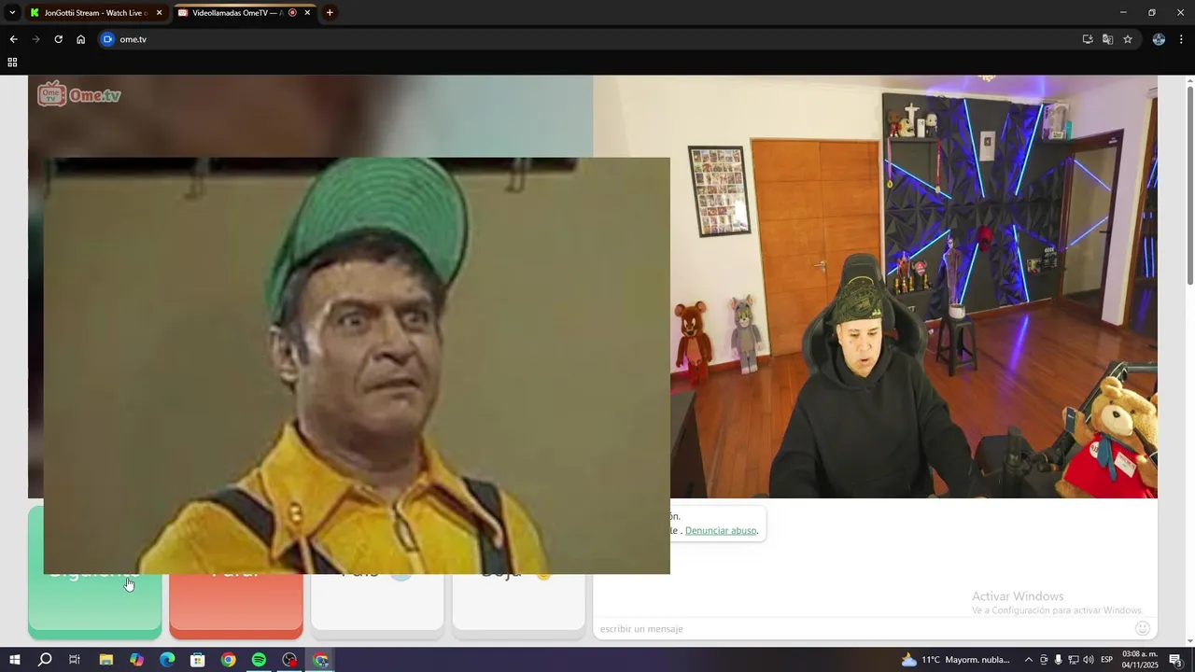This screenshot has height=672, width=1195.
Task: Open the País selector button
Action: click(377, 605)
